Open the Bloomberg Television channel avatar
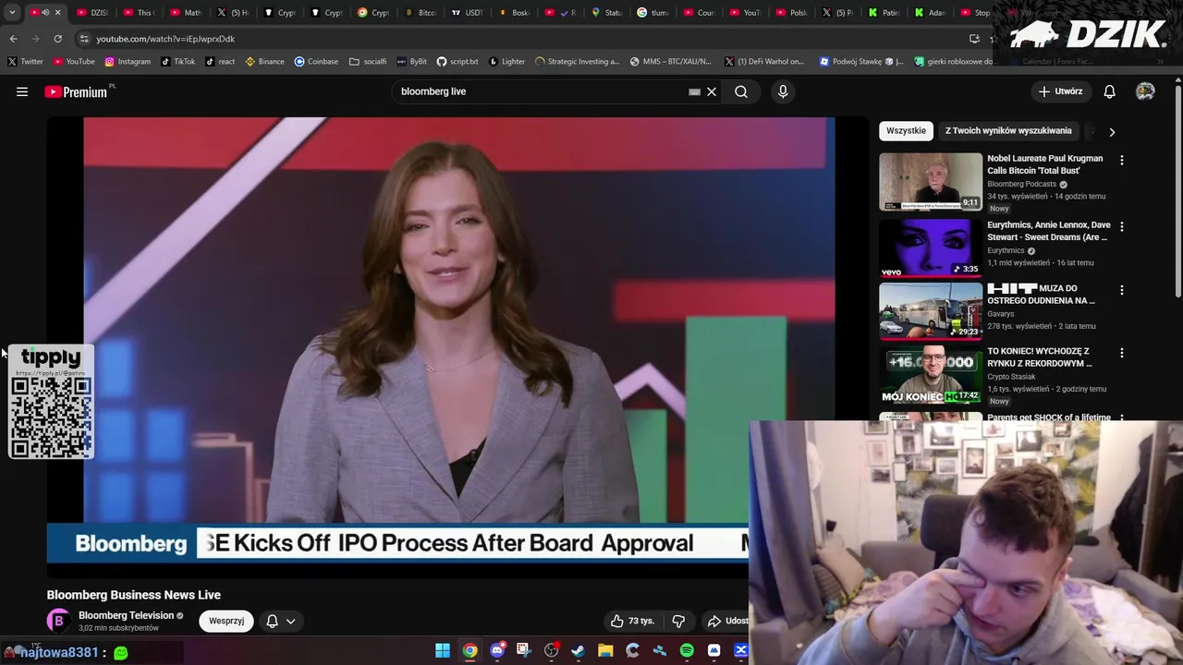The image size is (1183, 665). pos(58,621)
